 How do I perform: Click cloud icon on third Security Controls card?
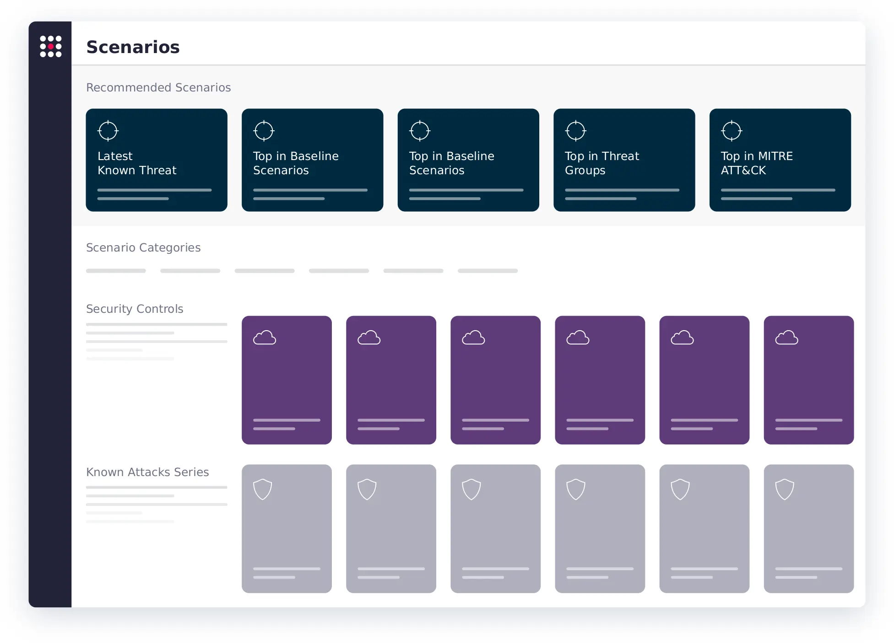pos(473,338)
